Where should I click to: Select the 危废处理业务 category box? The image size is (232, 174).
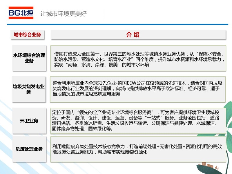(29, 149)
